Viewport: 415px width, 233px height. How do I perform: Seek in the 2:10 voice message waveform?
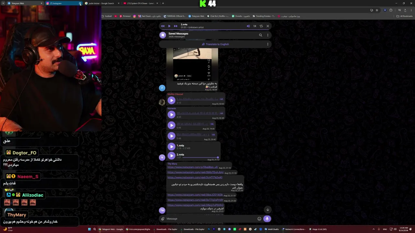click(197, 99)
